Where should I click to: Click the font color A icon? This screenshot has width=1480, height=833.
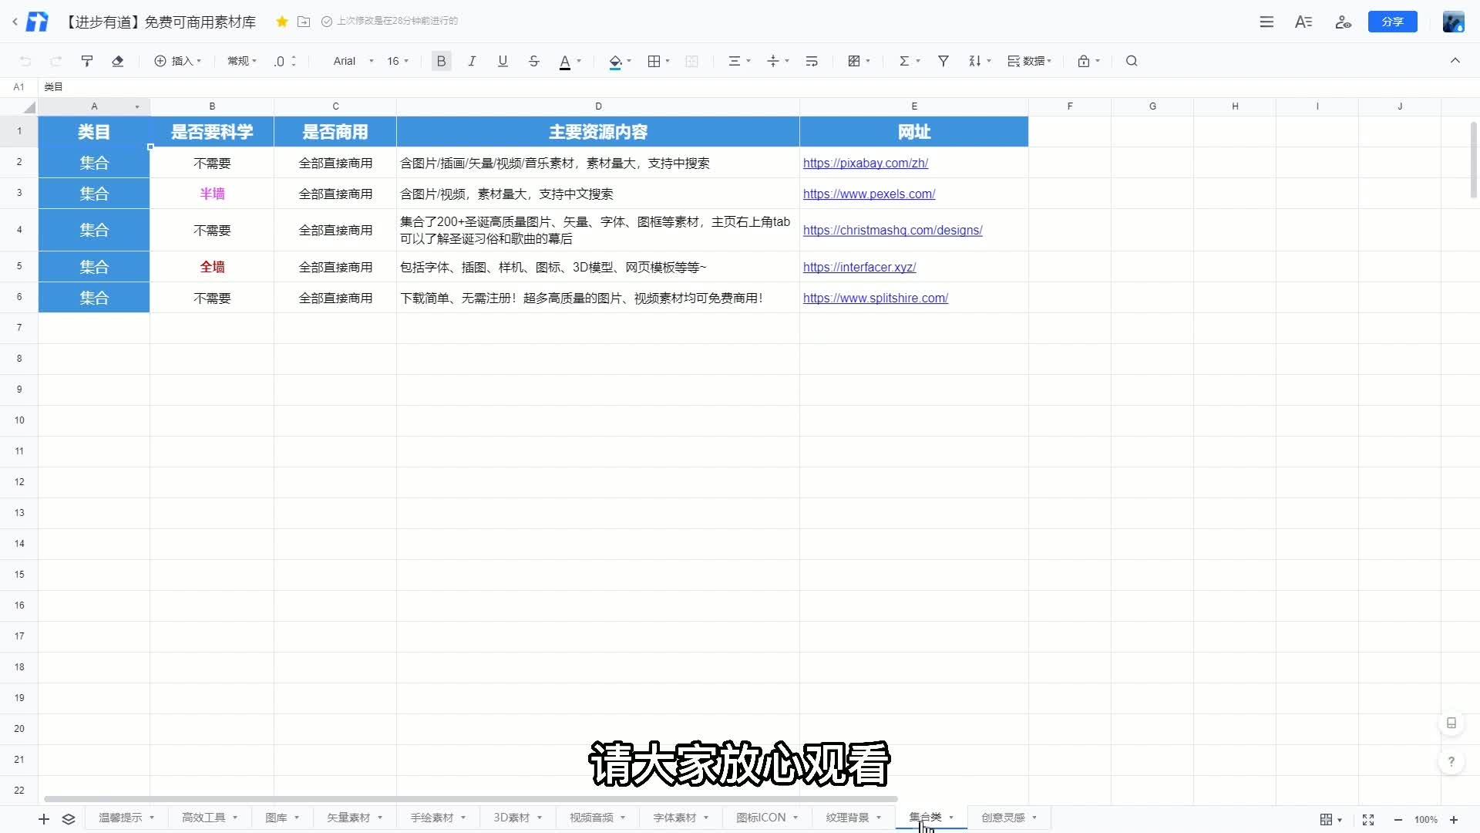(x=565, y=62)
